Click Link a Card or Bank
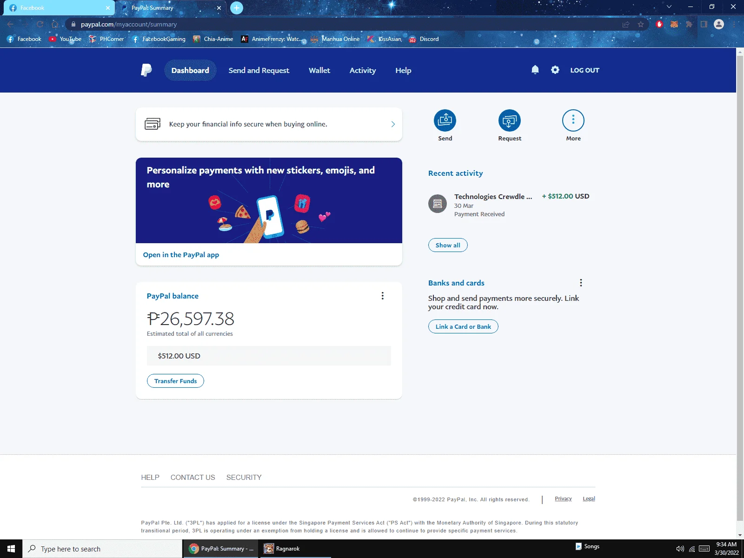 [463, 326]
